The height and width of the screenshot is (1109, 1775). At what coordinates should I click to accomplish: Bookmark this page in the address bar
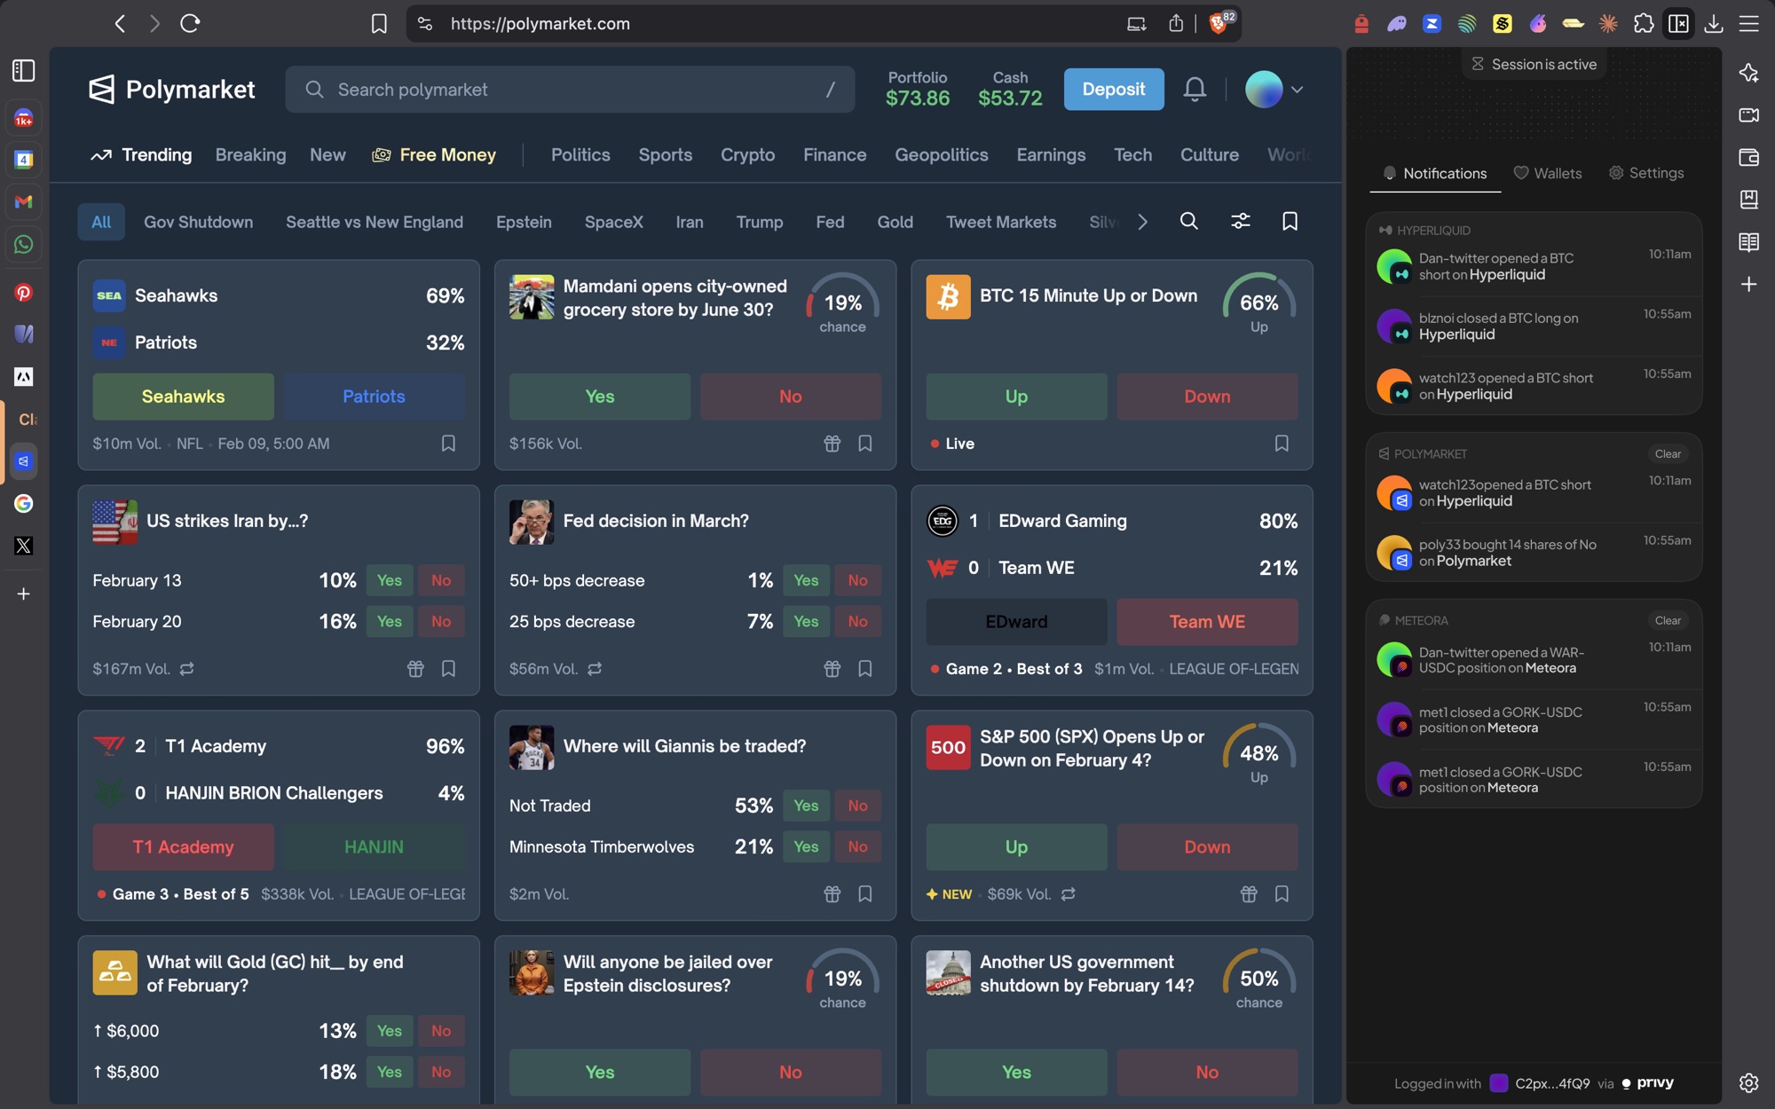[379, 24]
